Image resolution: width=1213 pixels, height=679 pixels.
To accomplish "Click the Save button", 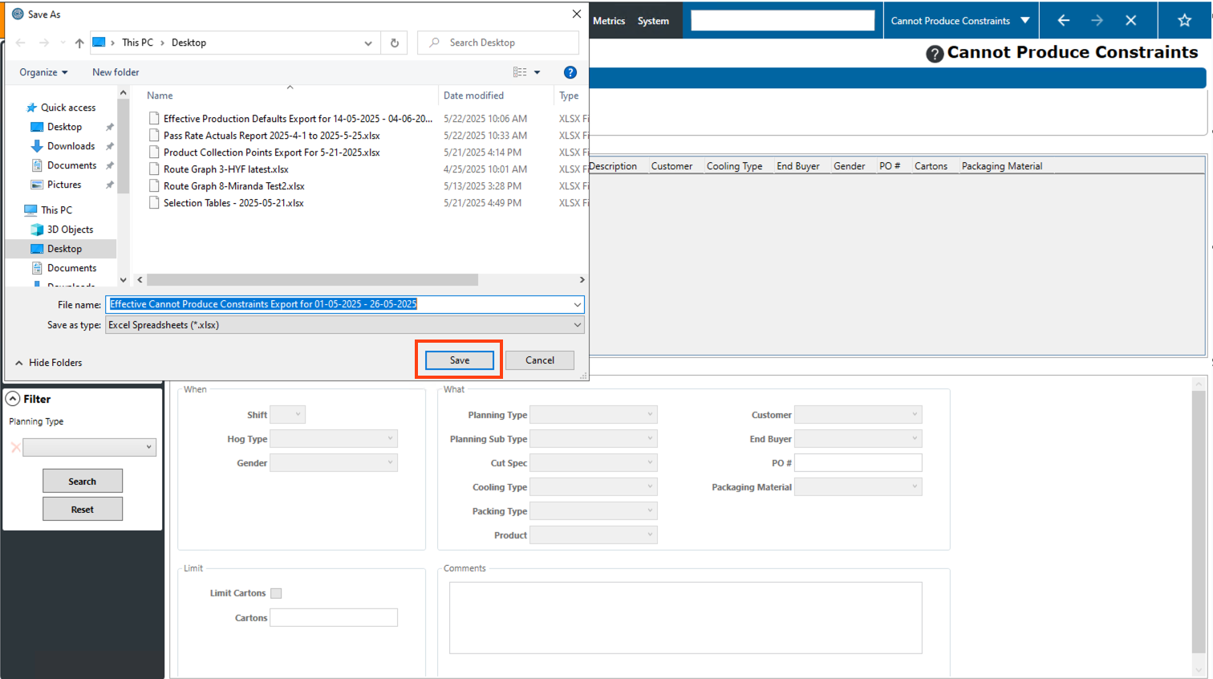I will 459,360.
